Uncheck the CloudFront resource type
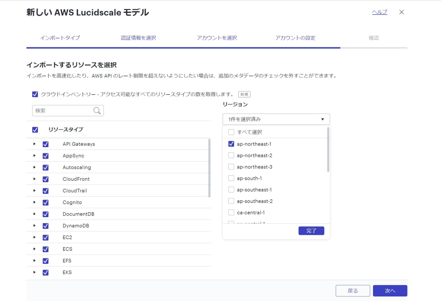 point(45,179)
